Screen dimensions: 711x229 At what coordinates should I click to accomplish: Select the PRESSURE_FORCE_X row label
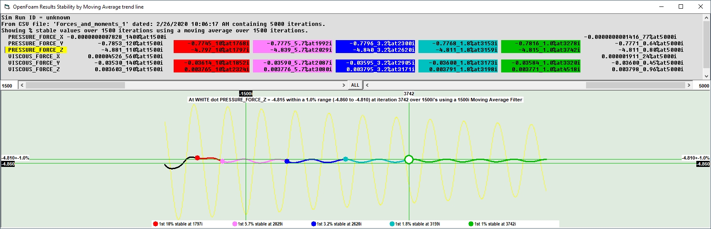tap(36, 37)
